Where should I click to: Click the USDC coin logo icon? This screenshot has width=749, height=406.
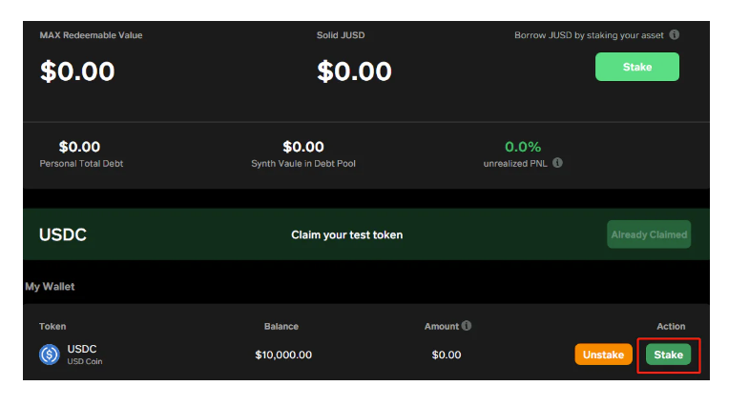(50, 355)
